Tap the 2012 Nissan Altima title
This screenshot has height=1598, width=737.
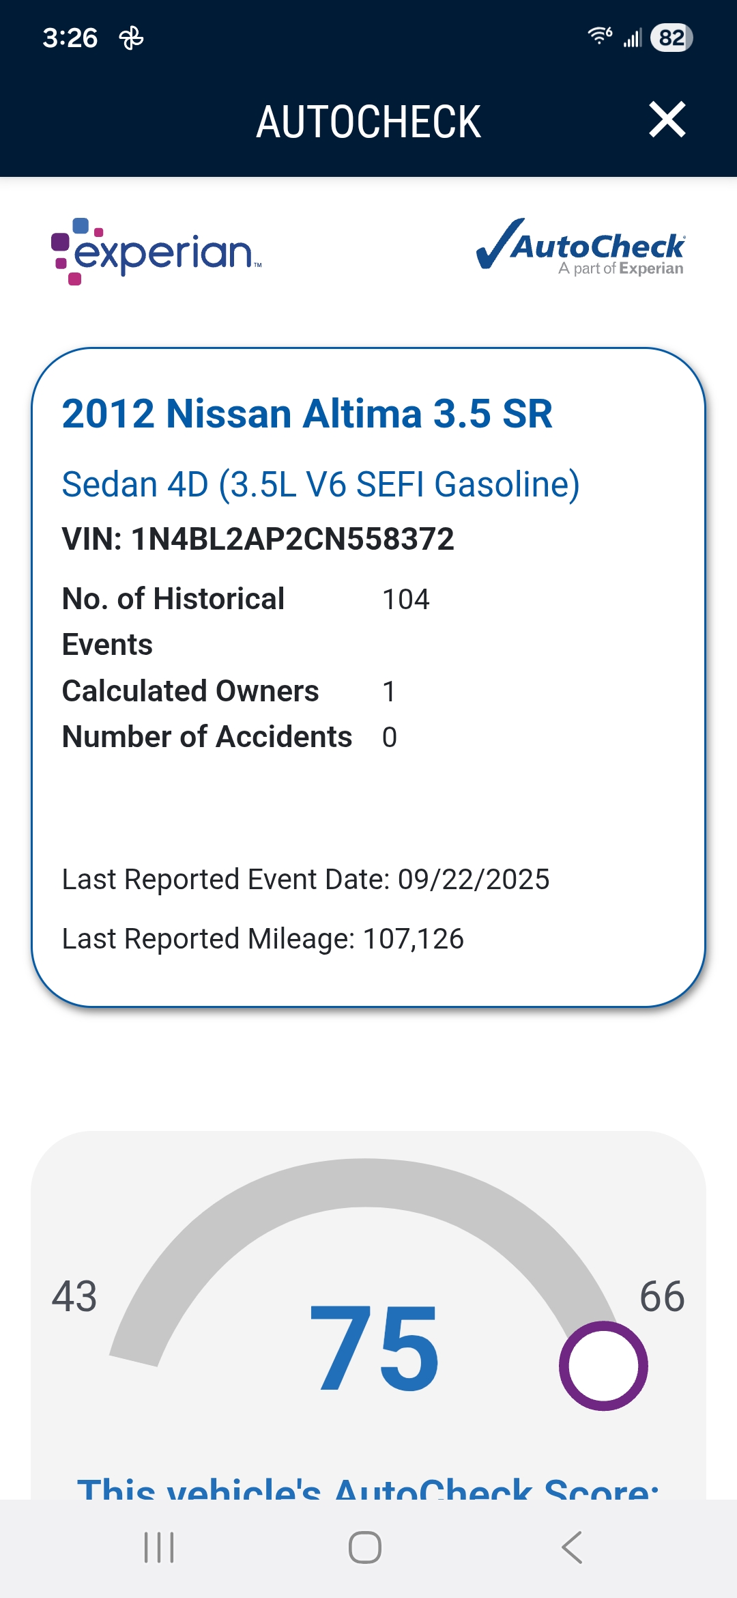pos(307,414)
